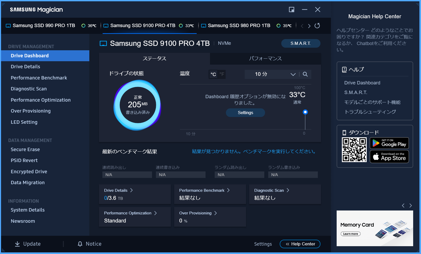Show the previous drives with left arrow
Screen dimensions: 421x254
[302, 26]
